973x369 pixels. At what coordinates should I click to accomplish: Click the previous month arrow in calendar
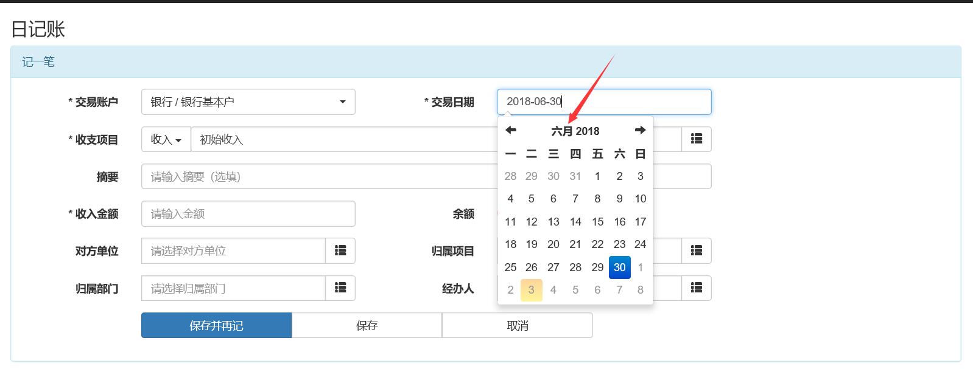click(511, 130)
